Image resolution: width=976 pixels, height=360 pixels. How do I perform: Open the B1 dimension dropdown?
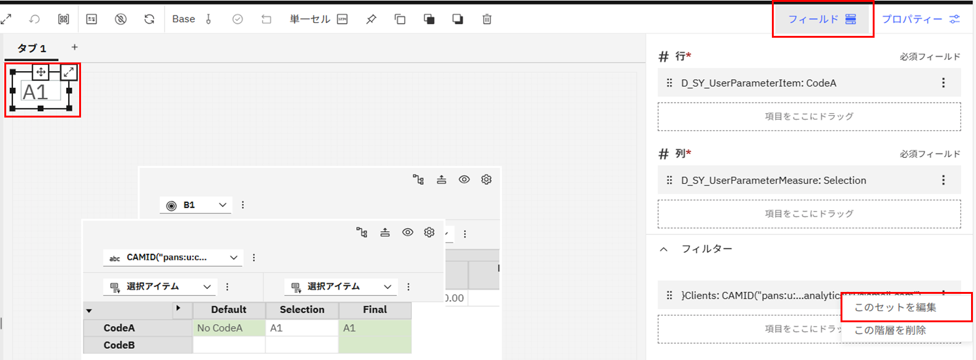[196, 205]
